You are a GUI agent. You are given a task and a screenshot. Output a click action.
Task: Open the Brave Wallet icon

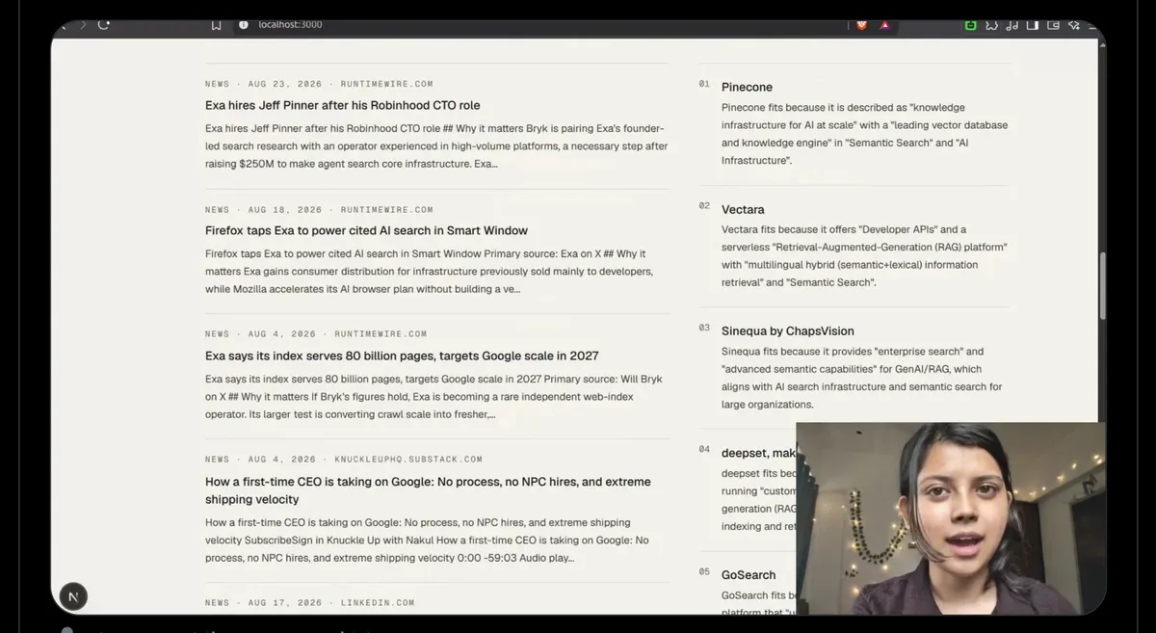1053,25
